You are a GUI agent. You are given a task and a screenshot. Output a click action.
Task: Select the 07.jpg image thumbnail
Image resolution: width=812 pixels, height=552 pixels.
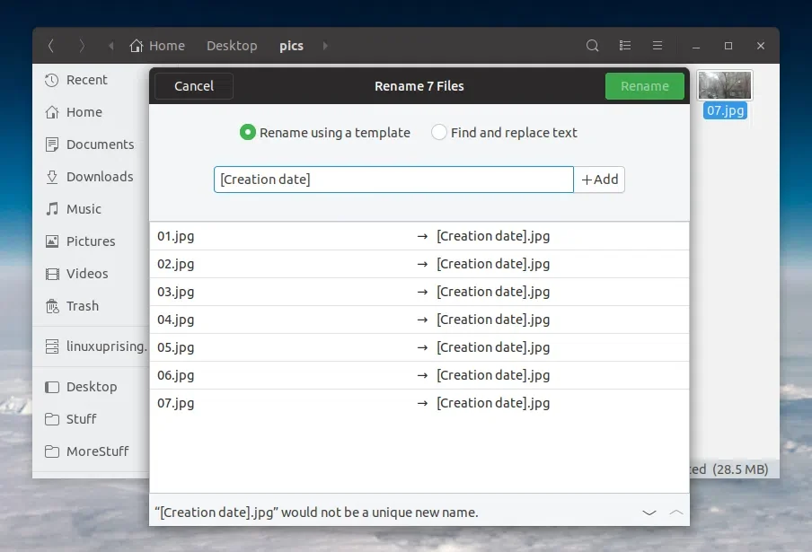725,86
